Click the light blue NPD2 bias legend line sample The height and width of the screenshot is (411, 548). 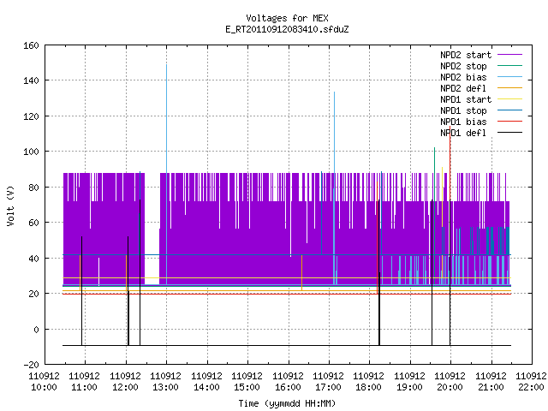(x=509, y=77)
